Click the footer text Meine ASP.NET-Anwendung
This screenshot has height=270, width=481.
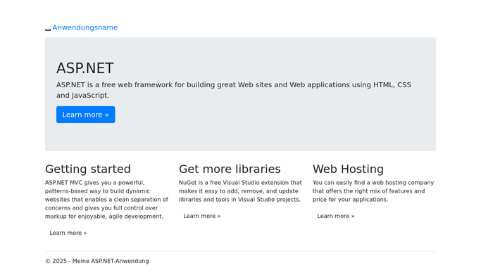pos(111,261)
